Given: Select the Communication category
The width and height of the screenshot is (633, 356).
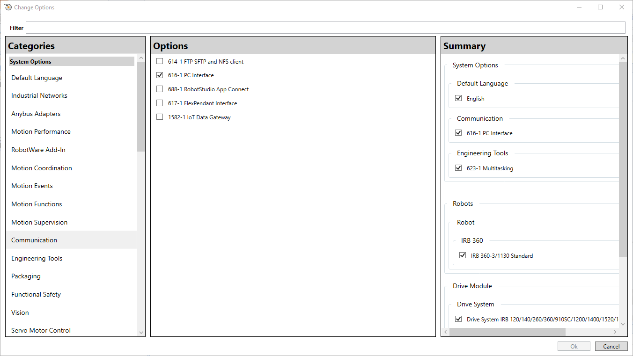Looking at the screenshot, I should [x=71, y=240].
